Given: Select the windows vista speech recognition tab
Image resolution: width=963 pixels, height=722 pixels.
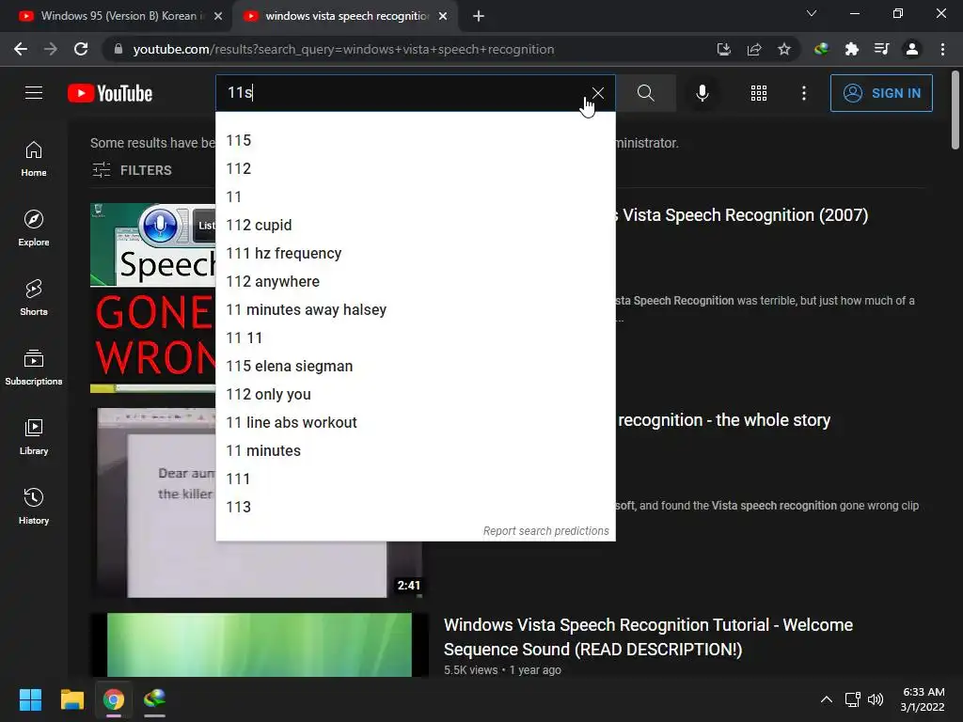Looking at the screenshot, I should coord(344,16).
